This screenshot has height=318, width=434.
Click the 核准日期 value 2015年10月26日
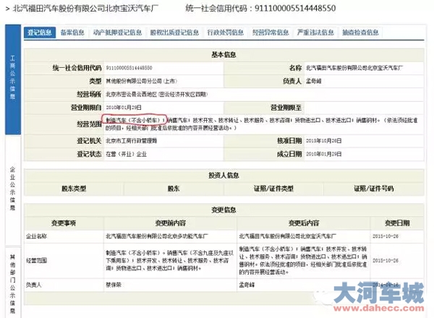click(323, 141)
